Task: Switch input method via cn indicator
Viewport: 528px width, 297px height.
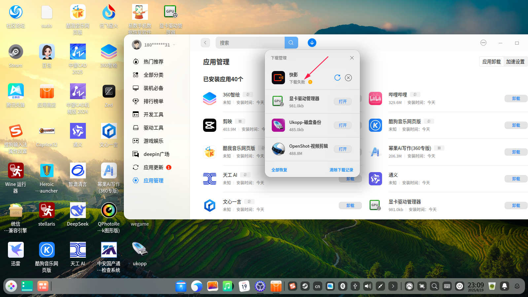Action: click(x=317, y=286)
